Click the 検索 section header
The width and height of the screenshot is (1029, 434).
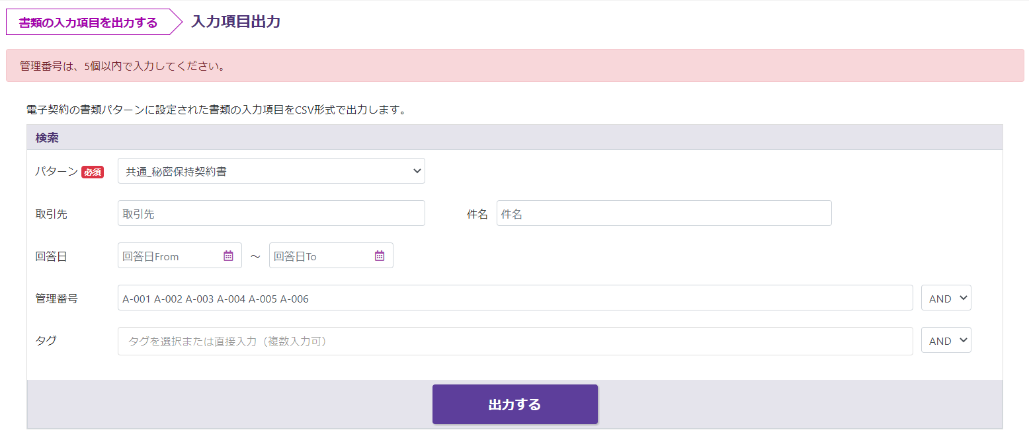(514, 138)
